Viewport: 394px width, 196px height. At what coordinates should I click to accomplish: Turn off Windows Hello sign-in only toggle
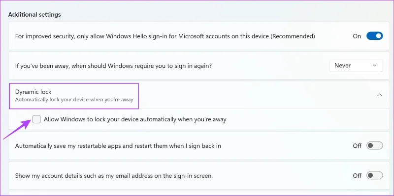pyautogui.click(x=374, y=36)
